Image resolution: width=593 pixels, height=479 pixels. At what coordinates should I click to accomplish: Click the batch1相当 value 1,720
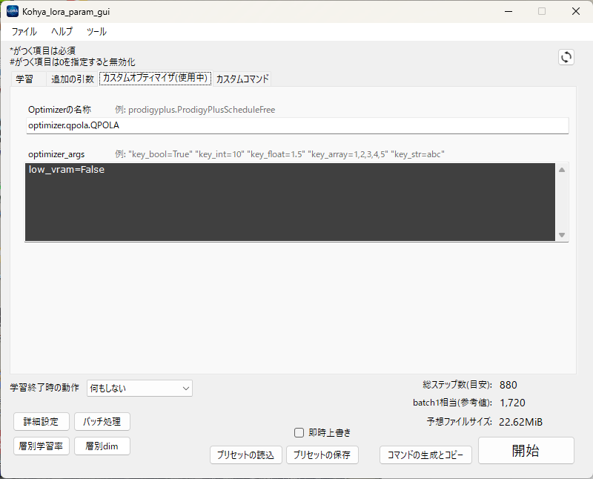512,403
